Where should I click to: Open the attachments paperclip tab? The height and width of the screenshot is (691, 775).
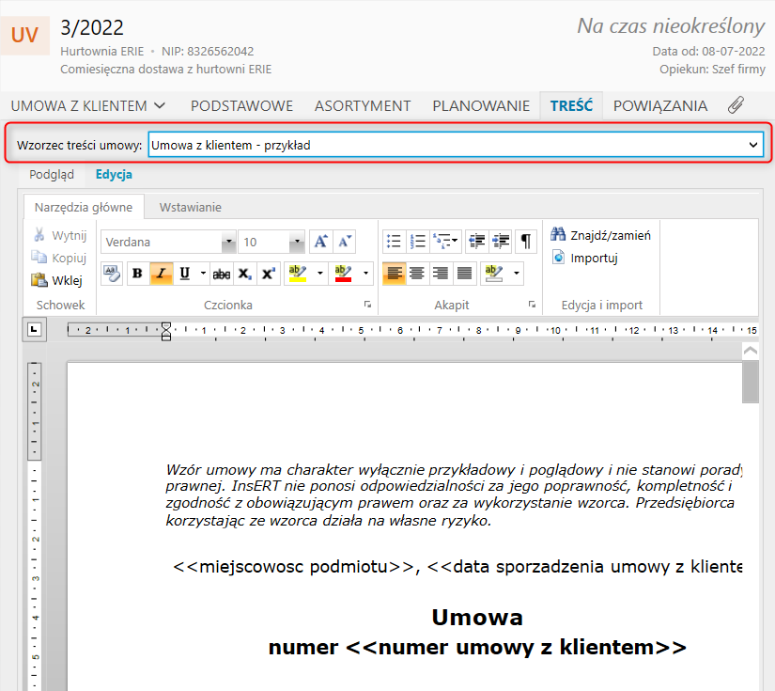click(736, 105)
